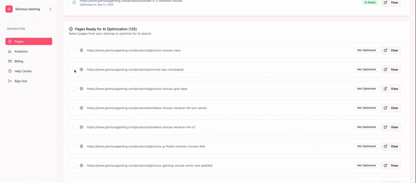Click the Glorious Gaming 'G' logo icon
This screenshot has width=416, height=183.
pyautogui.click(x=9, y=9)
